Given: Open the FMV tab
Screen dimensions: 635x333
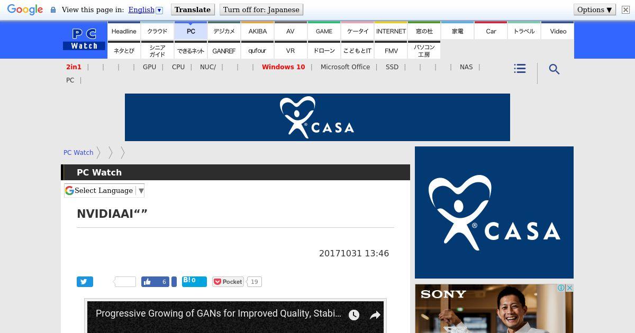Looking at the screenshot, I should coord(391,50).
